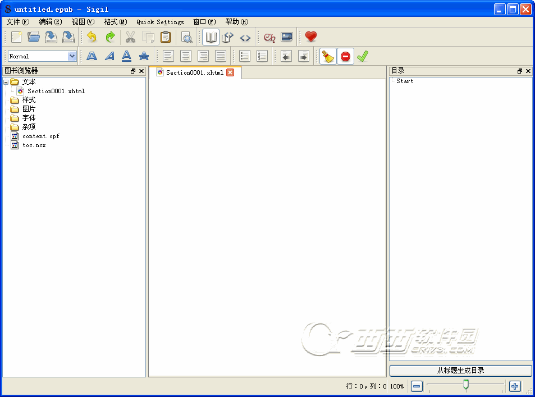Viewport: 535px width, 397px height.
Task: Open the Quick Settings menu
Action: click(160, 22)
